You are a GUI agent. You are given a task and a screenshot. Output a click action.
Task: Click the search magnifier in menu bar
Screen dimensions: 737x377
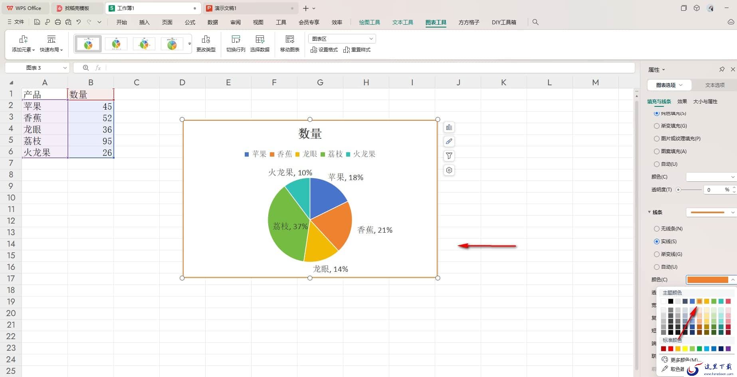(x=535, y=22)
